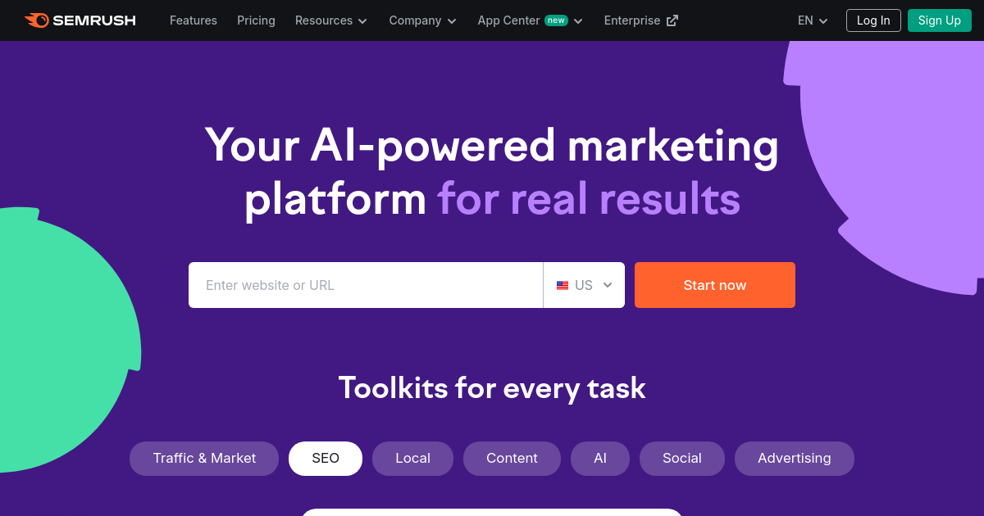Click the Semrush flame logo icon

[36, 20]
